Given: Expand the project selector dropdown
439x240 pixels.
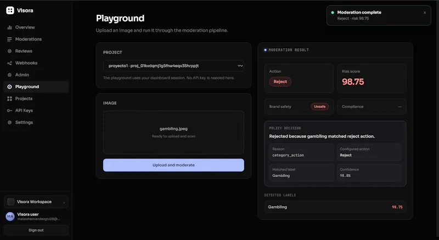Looking at the screenshot, I should pos(173,66).
